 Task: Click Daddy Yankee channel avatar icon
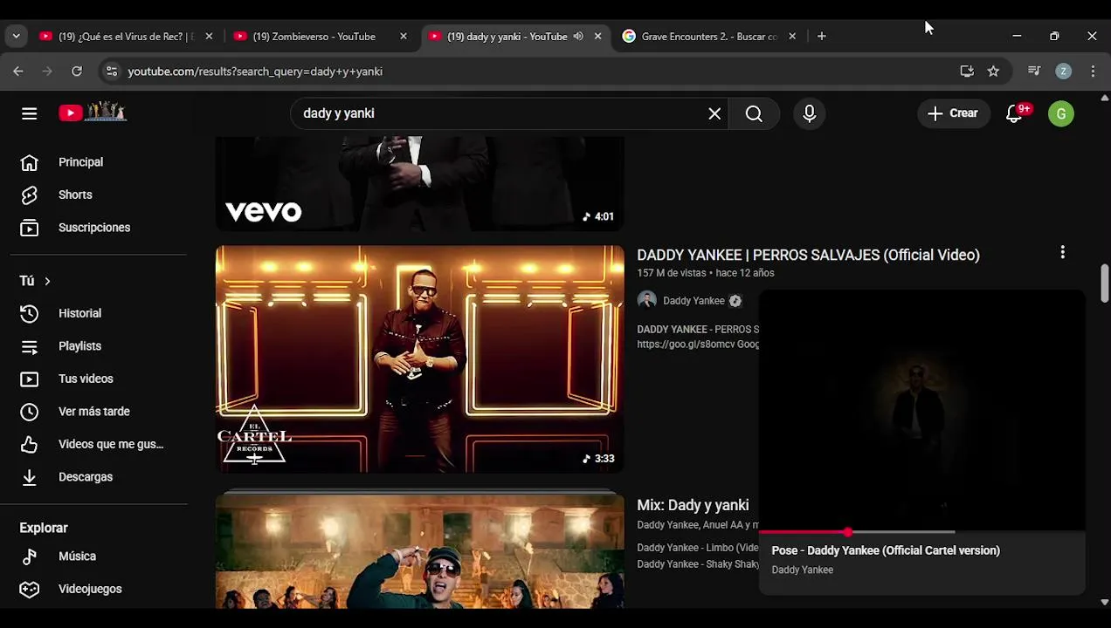tap(646, 301)
